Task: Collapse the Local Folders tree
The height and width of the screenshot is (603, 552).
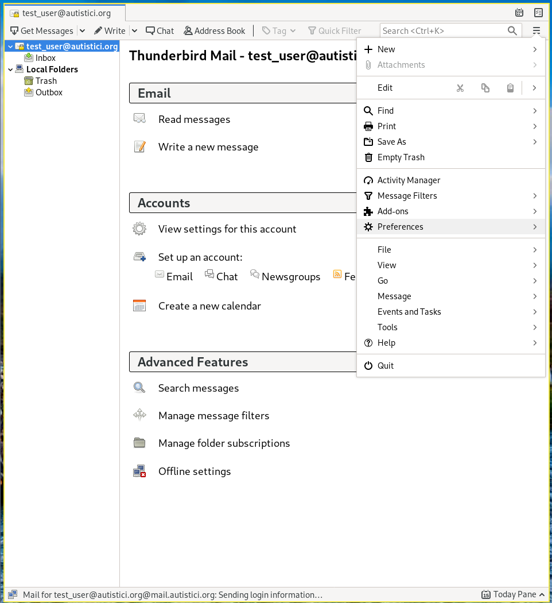Action: pyautogui.click(x=10, y=69)
